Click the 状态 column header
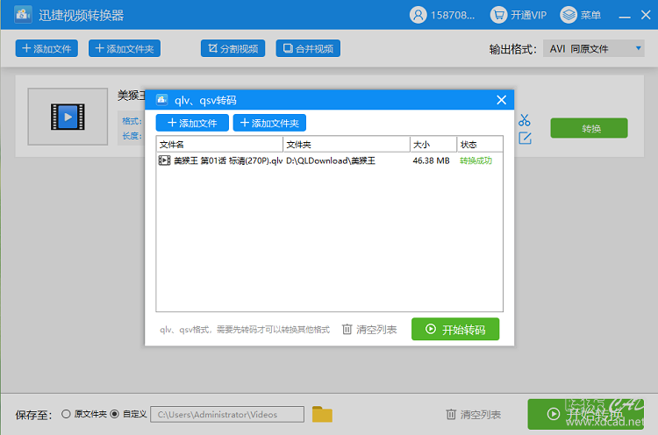Viewport: 658px width, 435px height. pos(480,145)
